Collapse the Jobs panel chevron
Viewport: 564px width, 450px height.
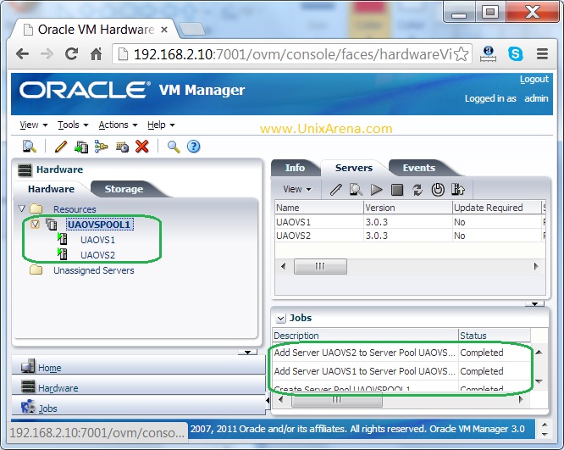click(280, 319)
